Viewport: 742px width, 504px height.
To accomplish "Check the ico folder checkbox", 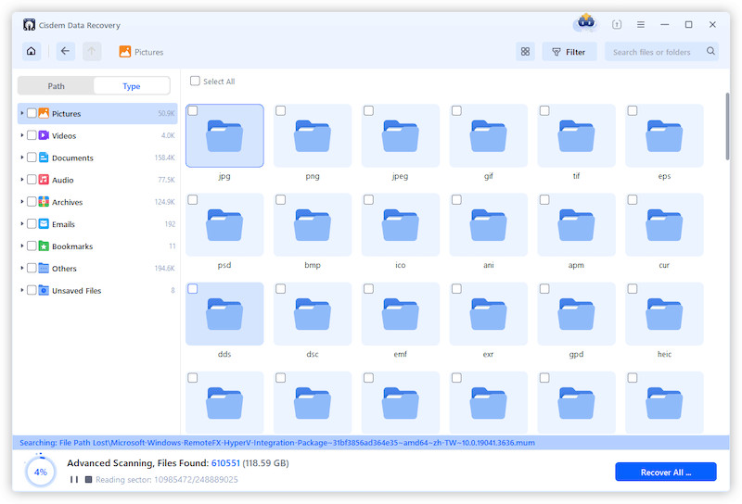I will [368, 199].
